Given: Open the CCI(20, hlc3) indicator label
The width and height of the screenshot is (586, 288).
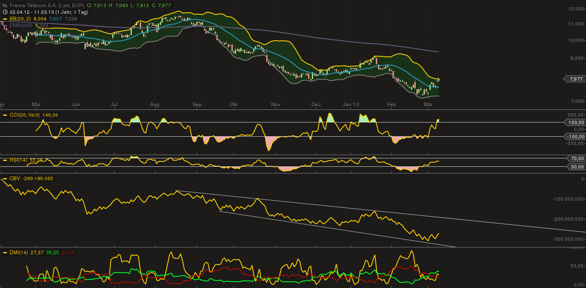Looking at the screenshot, I should [25, 115].
